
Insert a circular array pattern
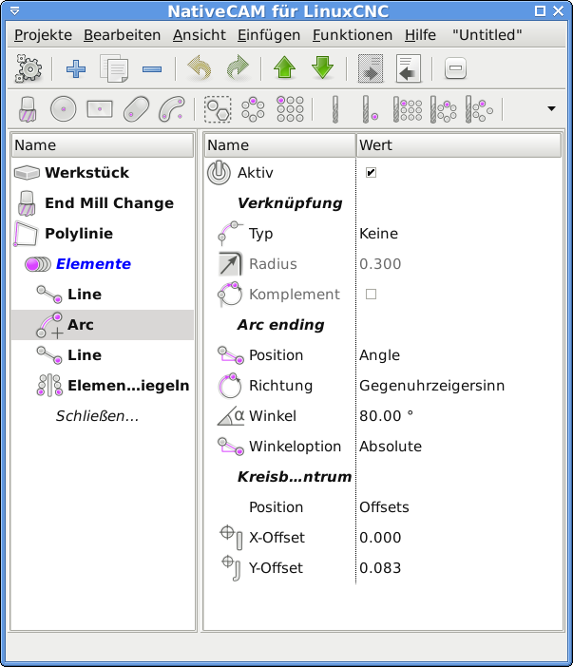point(253,109)
